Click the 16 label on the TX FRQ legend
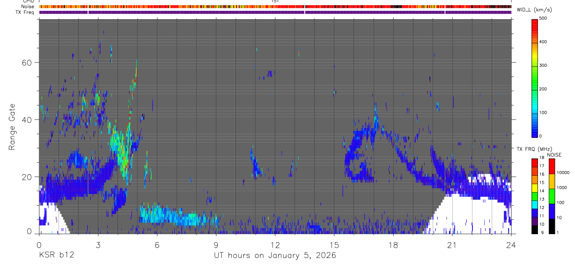Screen dimensions: 575x265 [541, 174]
